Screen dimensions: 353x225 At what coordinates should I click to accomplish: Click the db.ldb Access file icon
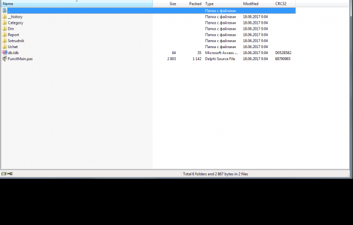pos(4,53)
